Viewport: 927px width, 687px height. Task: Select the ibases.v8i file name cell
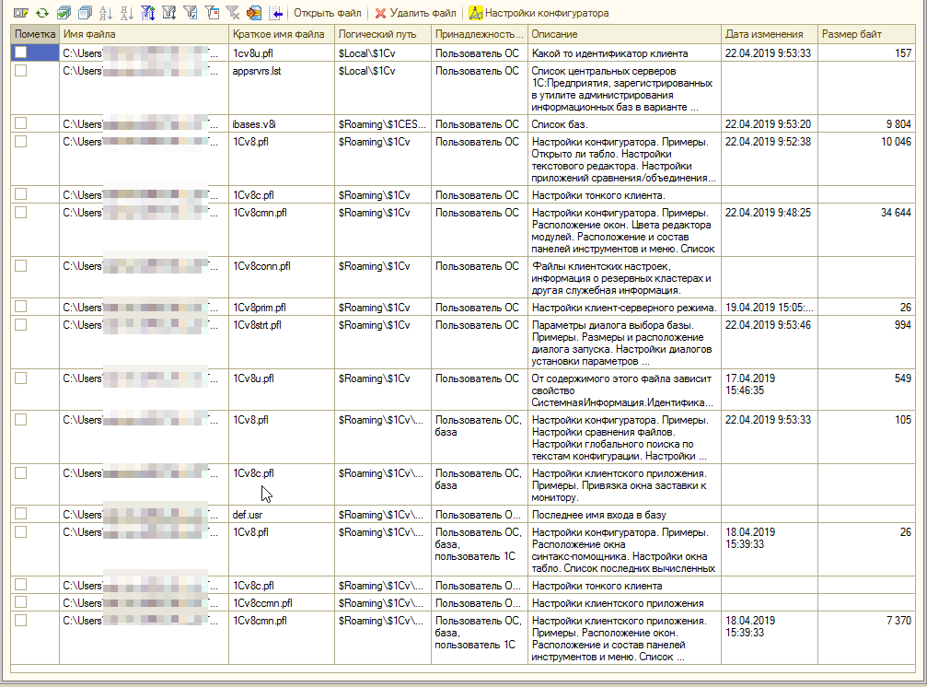pos(282,124)
